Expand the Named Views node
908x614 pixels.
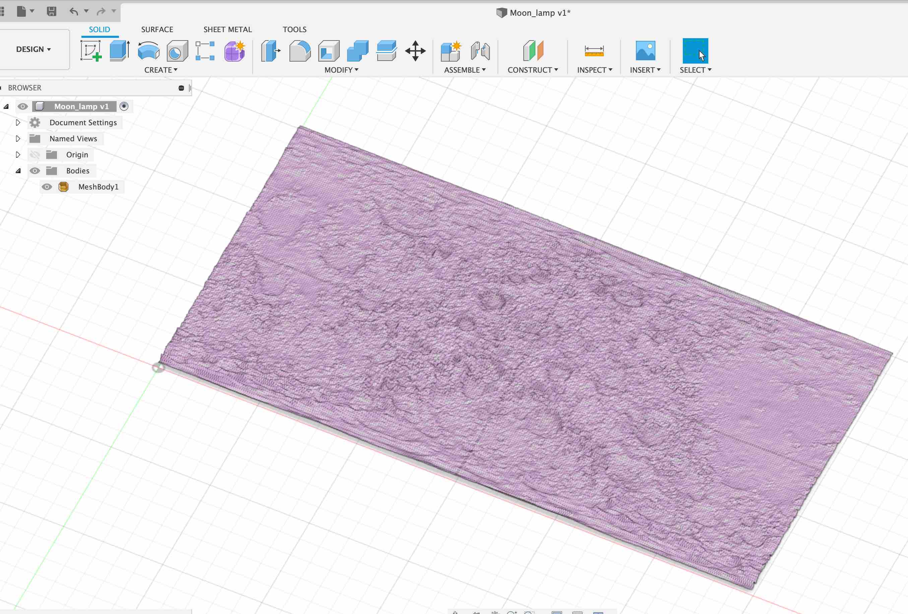(x=17, y=139)
